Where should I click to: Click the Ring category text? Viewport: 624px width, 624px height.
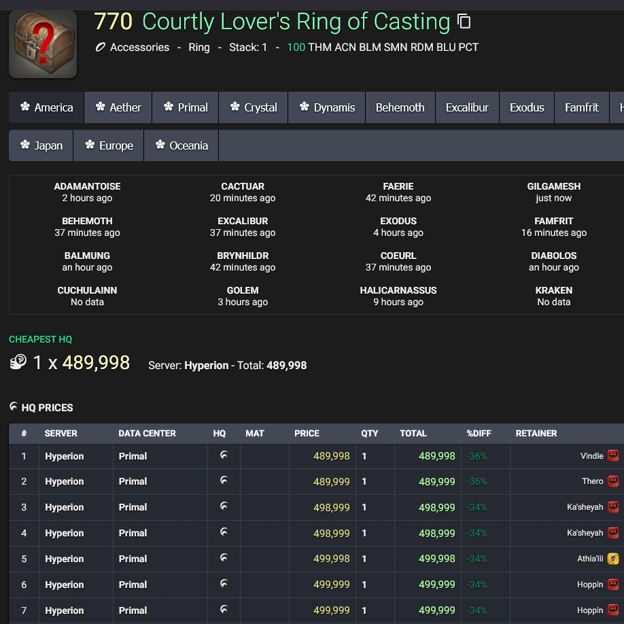199,48
